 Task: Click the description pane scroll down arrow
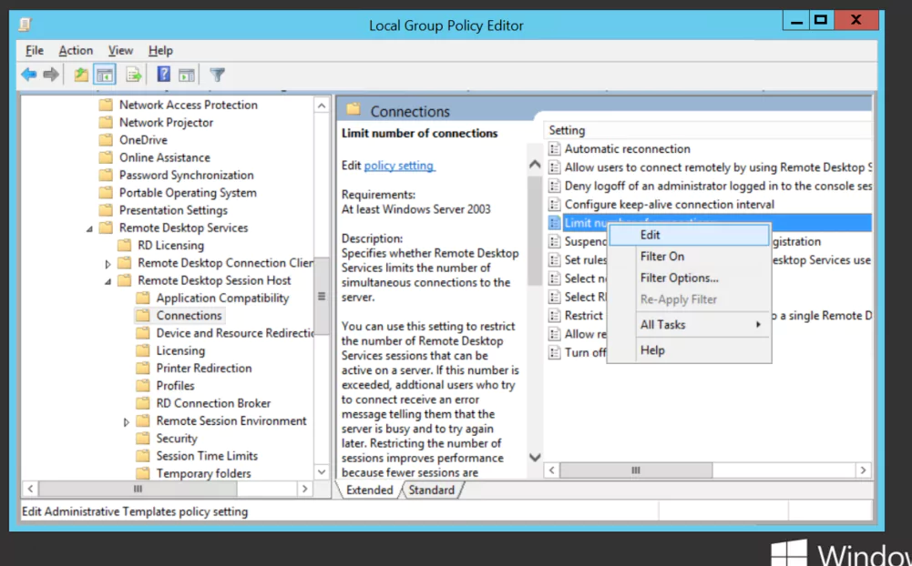(x=535, y=458)
